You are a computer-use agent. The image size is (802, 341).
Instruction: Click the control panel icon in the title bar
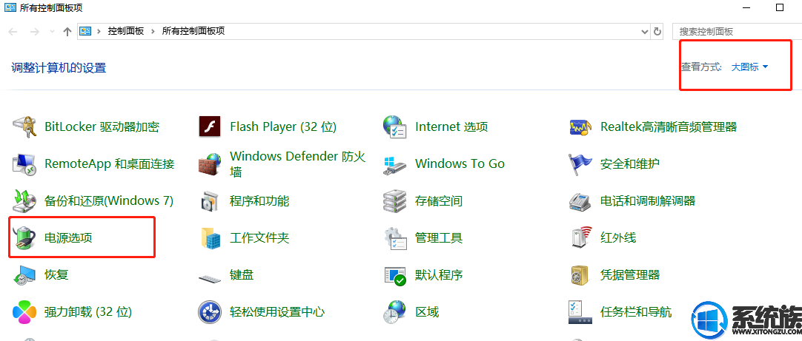tap(10, 7)
